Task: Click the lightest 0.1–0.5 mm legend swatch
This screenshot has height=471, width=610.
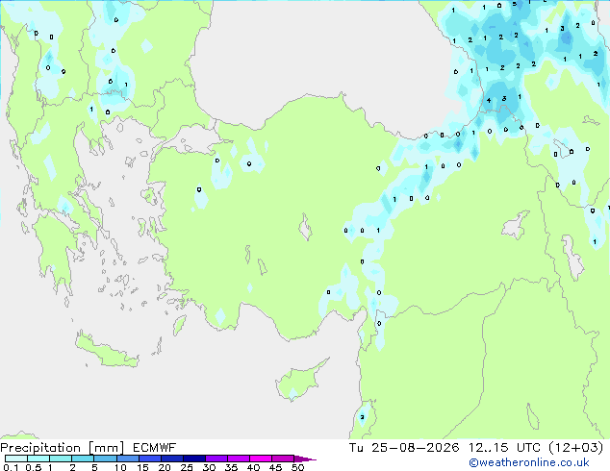Action: [x=16, y=459]
